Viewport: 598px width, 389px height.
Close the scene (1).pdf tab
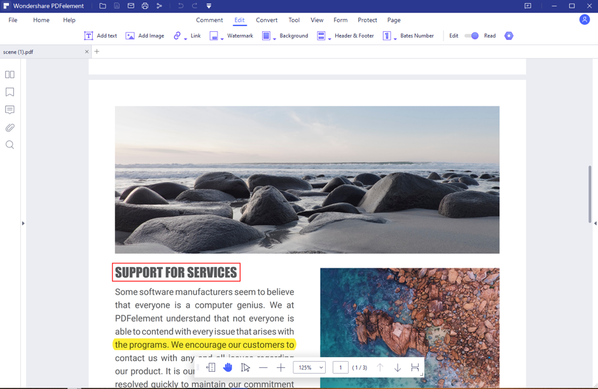[87, 51]
